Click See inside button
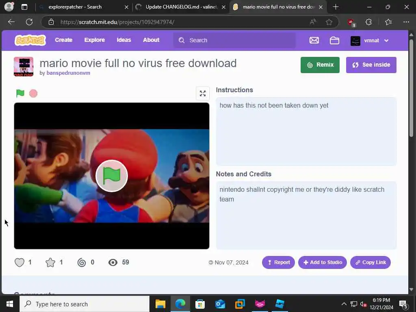 point(371,65)
